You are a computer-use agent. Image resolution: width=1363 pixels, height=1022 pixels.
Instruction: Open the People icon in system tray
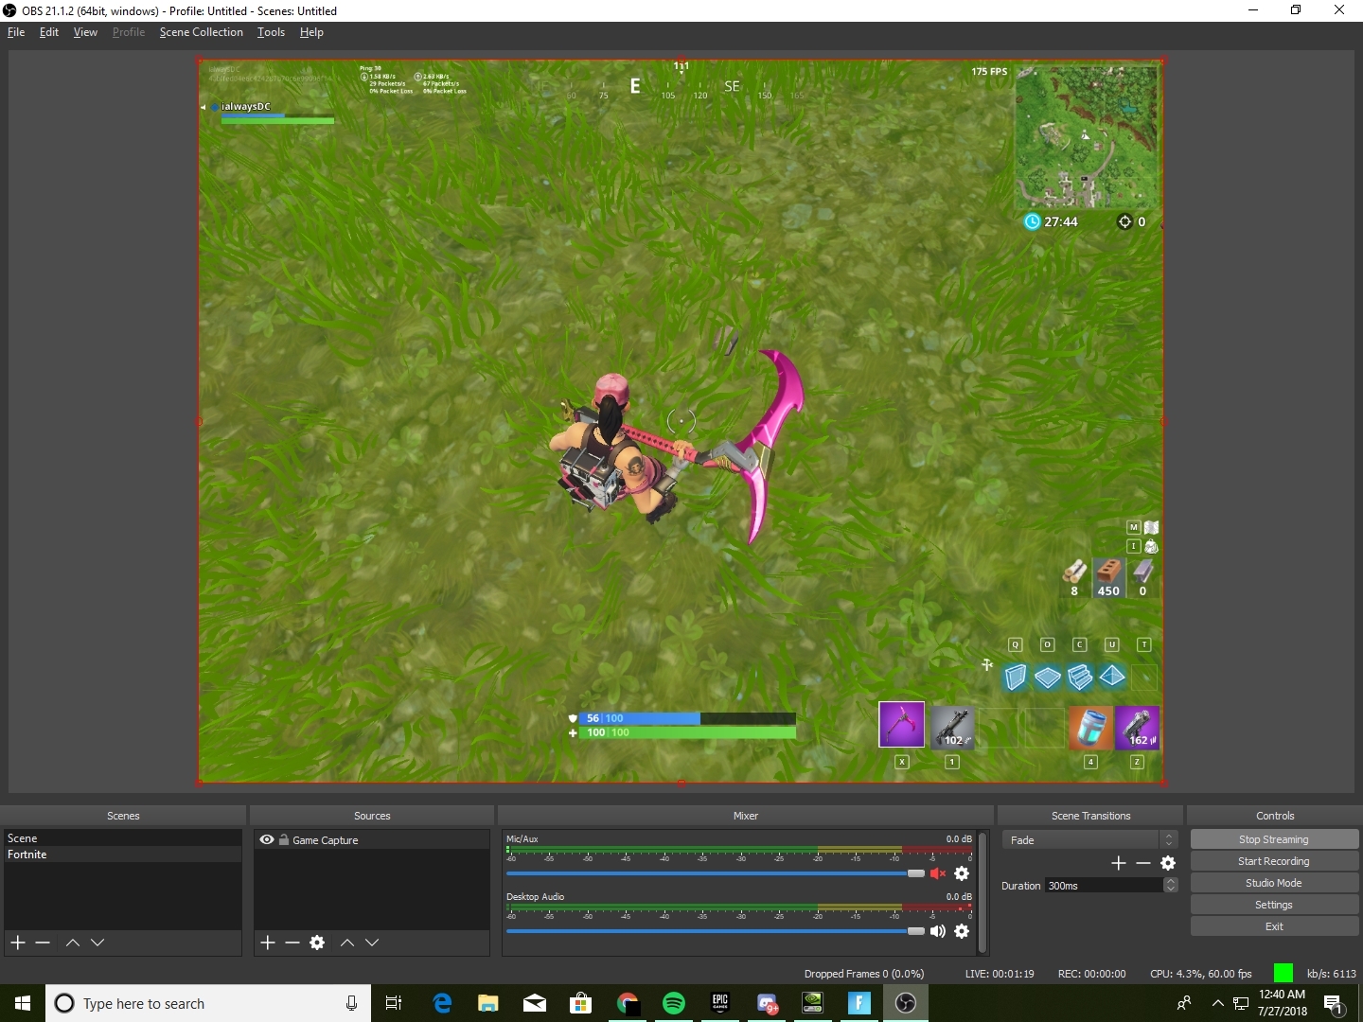[x=1184, y=1003]
